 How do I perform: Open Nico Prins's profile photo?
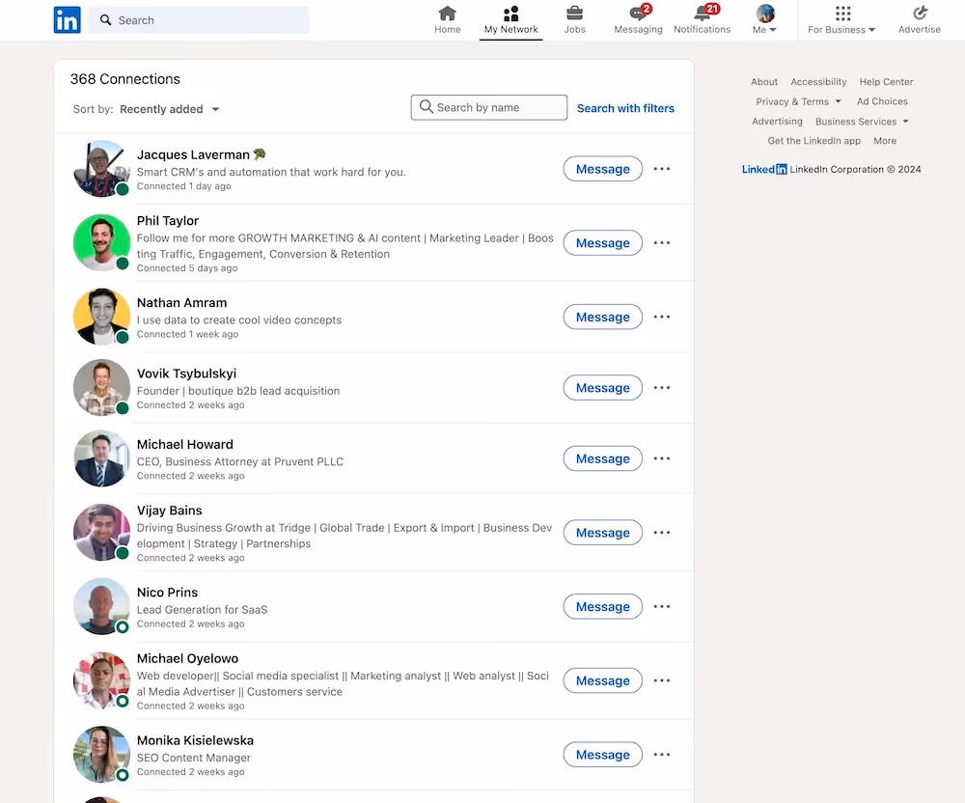[101, 607]
